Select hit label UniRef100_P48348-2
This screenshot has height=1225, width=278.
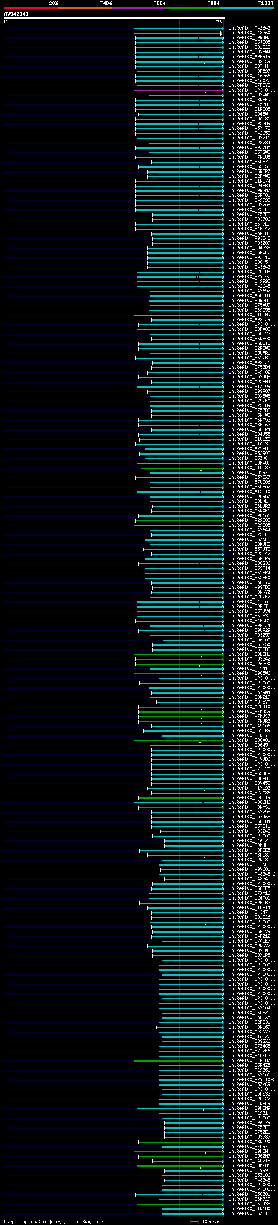tap(252, 874)
